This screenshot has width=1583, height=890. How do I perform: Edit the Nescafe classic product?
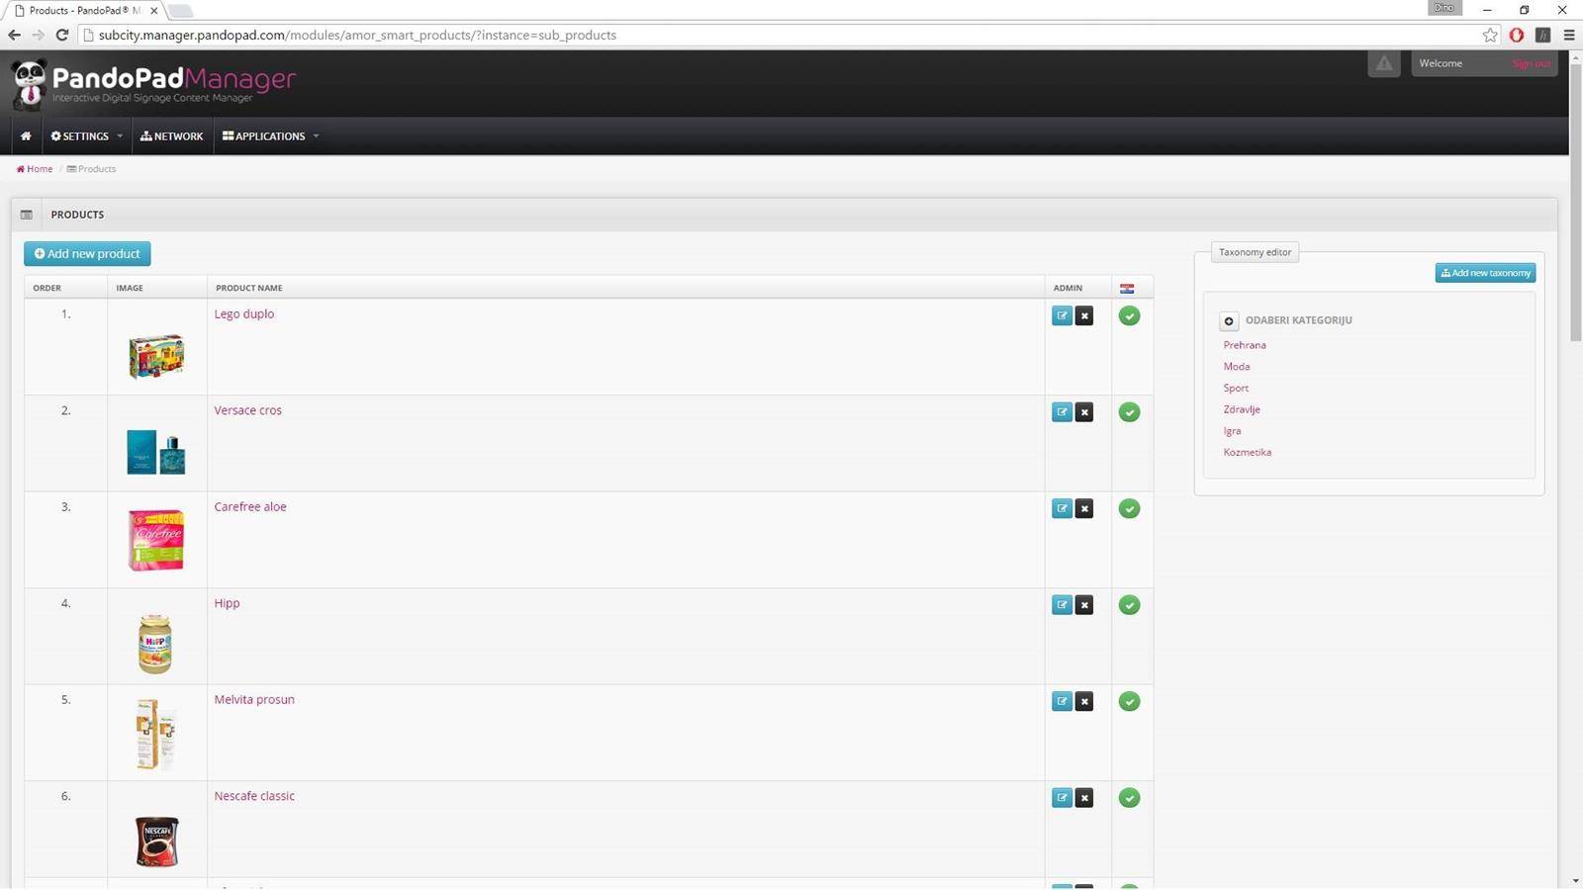coord(1062,798)
